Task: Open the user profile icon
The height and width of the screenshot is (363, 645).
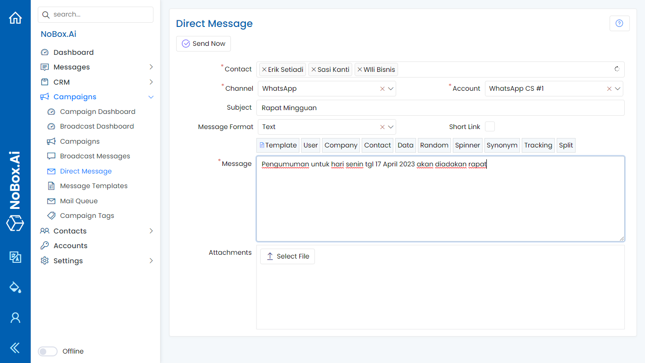Action: click(16, 318)
